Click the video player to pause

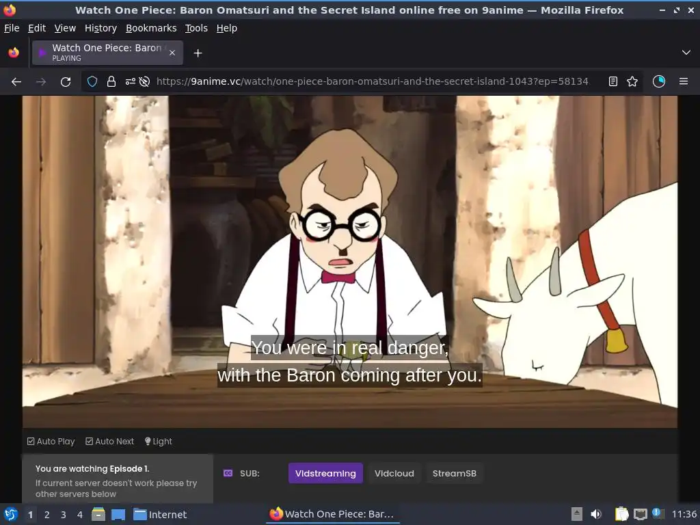[x=349, y=262]
